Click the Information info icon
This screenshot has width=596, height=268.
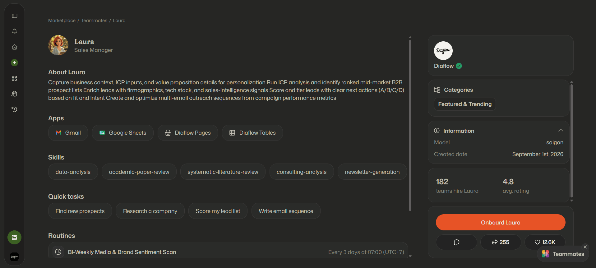pos(437,131)
